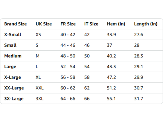Select IT size value 58
163x122 pixels.
[x=87, y=77]
